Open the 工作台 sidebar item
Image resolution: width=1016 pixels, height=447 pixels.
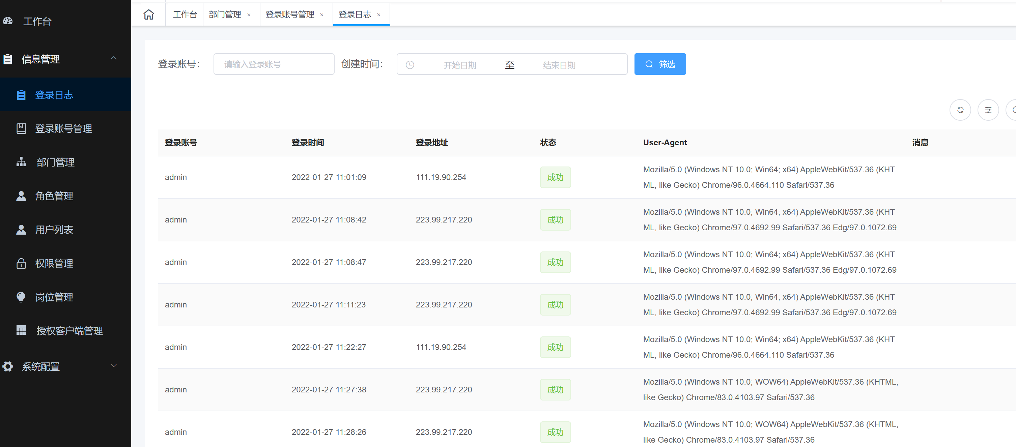pos(65,21)
